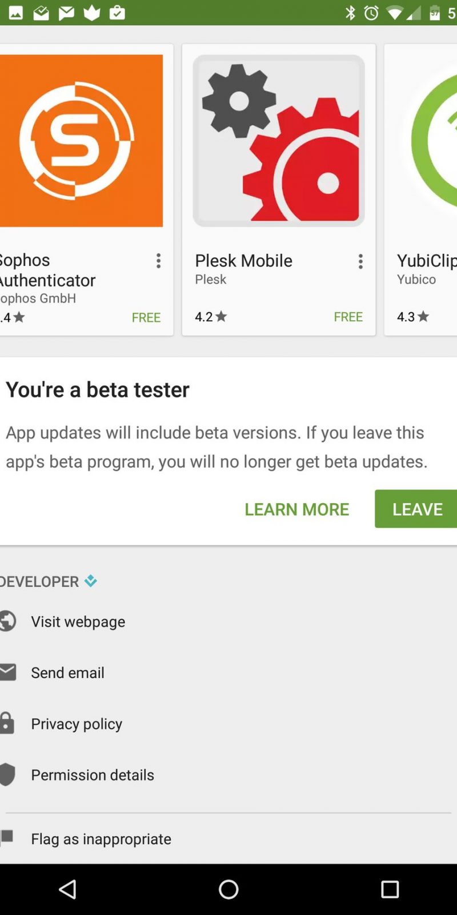Open Plesk Mobile three-dot menu

(360, 261)
